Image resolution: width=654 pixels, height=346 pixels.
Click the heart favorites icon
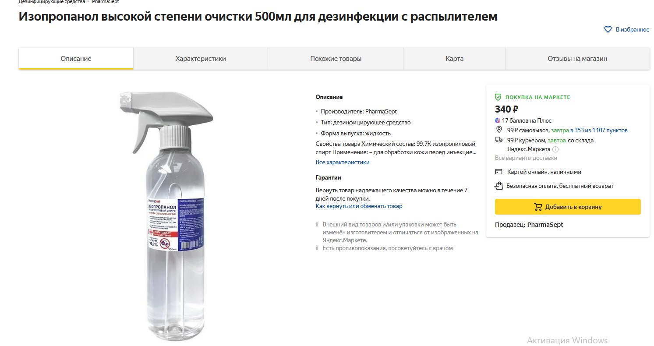pos(608,29)
